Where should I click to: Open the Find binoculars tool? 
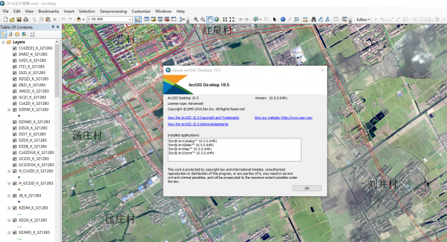[x=314, y=19]
